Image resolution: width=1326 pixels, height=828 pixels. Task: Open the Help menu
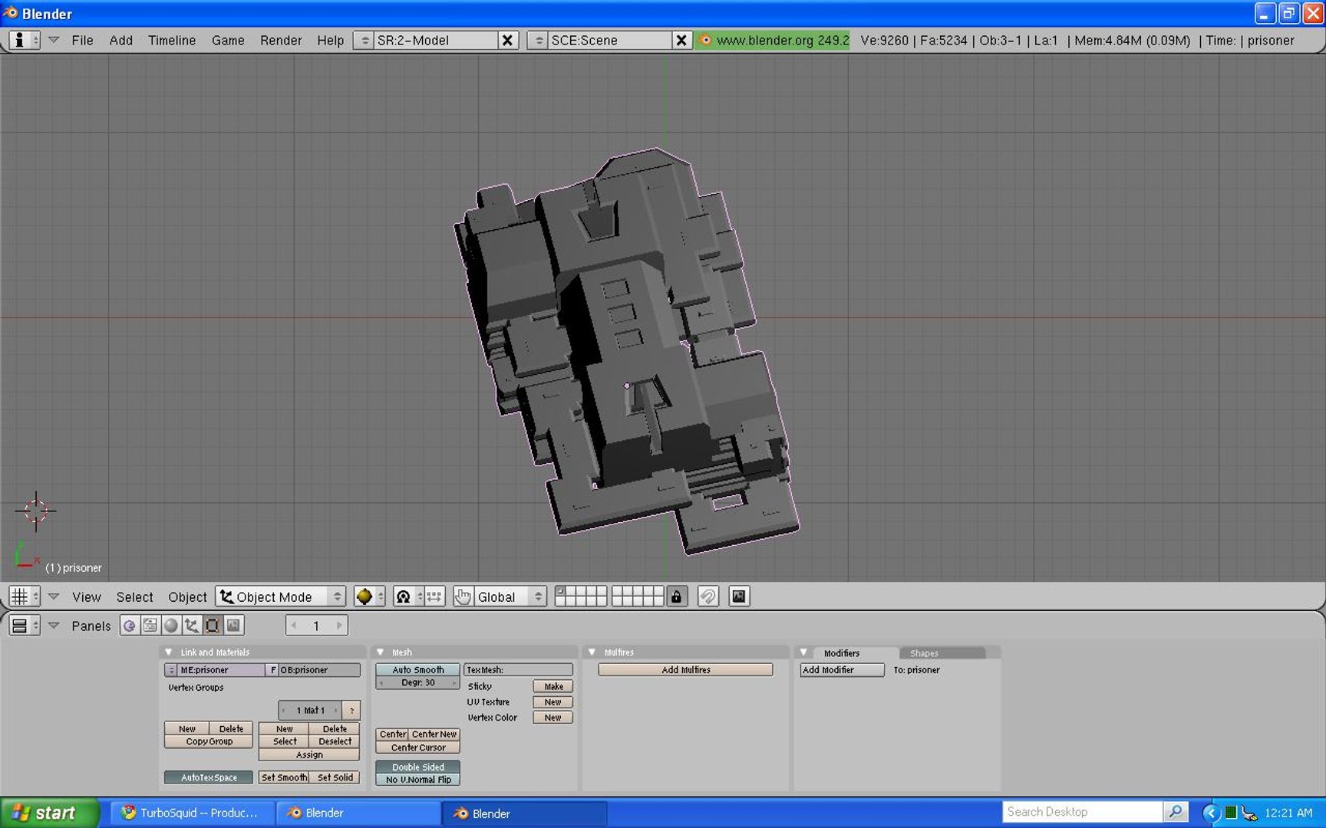pos(331,41)
